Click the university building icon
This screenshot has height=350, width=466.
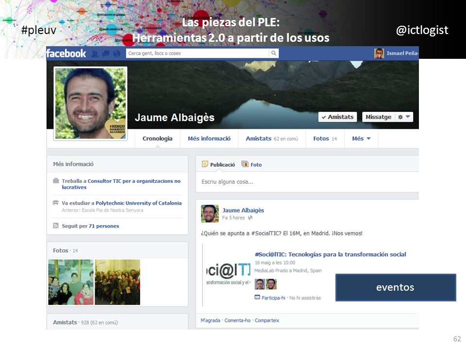(x=55, y=203)
